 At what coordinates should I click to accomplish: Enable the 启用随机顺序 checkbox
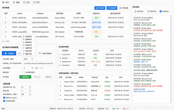(x=24, y=72)
